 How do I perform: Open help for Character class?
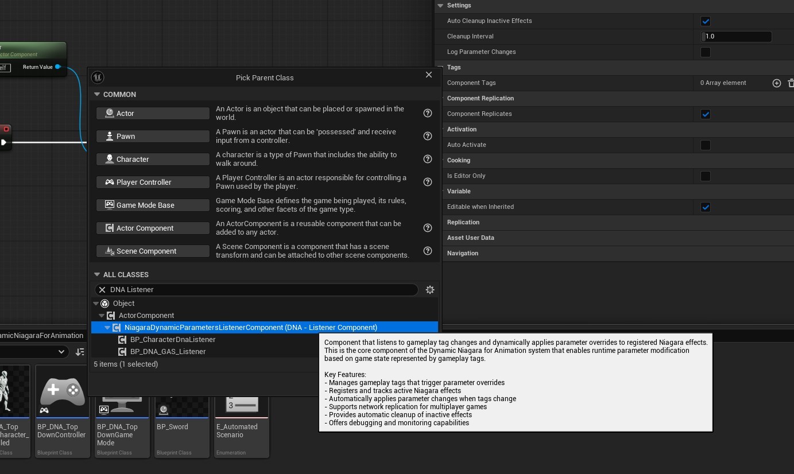point(427,159)
